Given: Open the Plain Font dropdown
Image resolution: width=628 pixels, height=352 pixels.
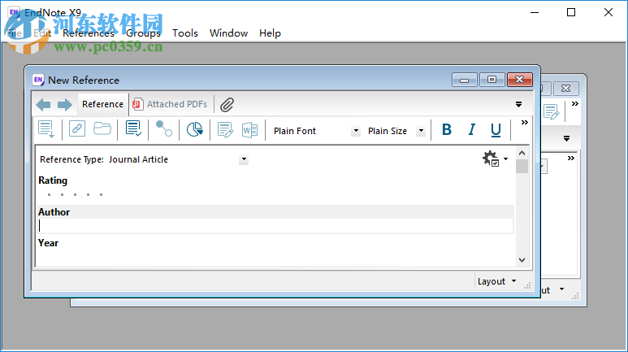Looking at the screenshot, I should (356, 131).
